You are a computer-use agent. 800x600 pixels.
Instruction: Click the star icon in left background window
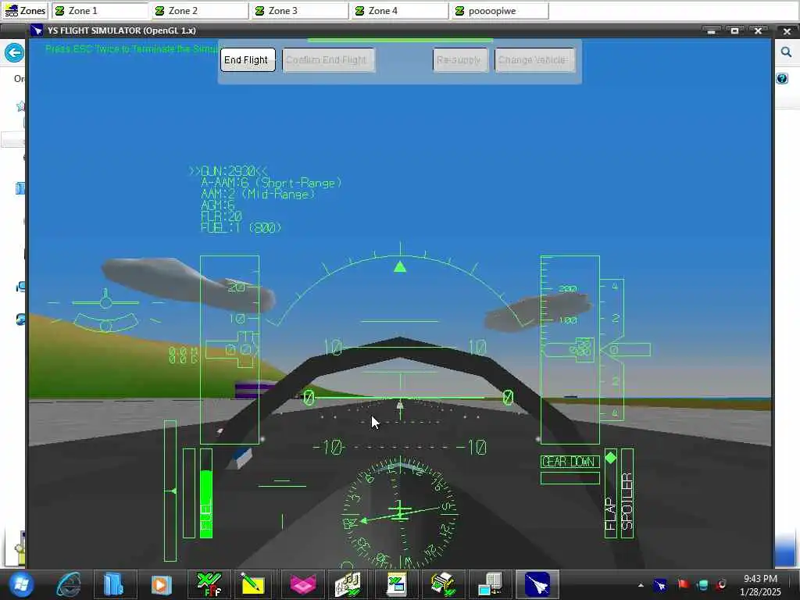click(x=20, y=106)
